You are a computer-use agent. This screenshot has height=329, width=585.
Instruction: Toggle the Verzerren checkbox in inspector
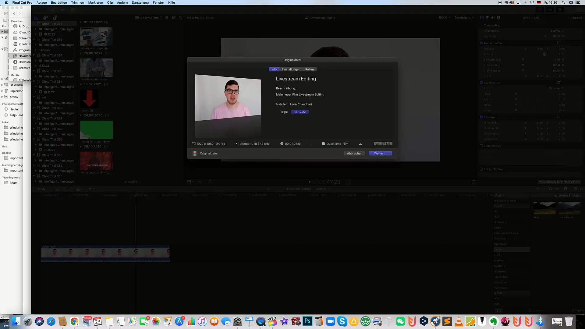tap(481, 117)
